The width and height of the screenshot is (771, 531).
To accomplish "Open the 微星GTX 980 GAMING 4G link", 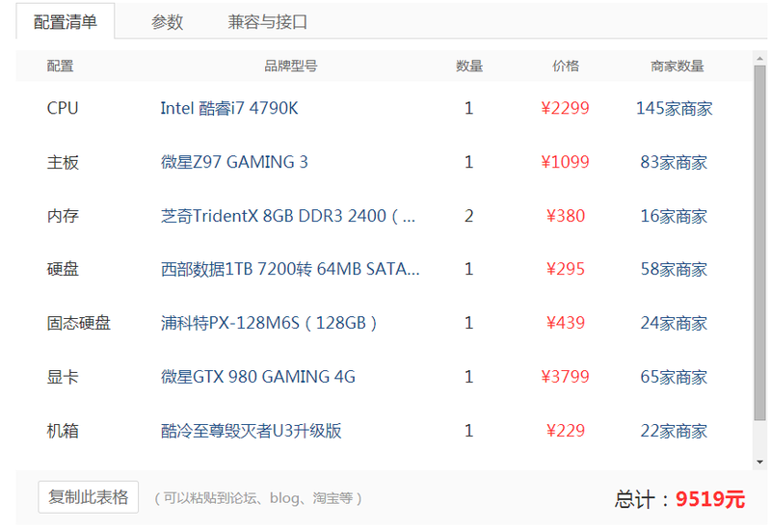I will point(257,377).
